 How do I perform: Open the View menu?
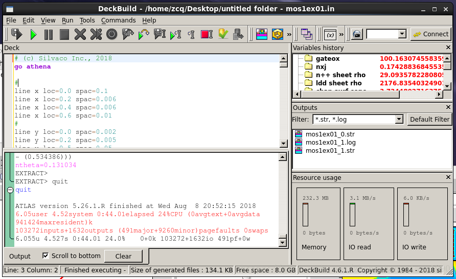pyautogui.click(x=48, y=20)
